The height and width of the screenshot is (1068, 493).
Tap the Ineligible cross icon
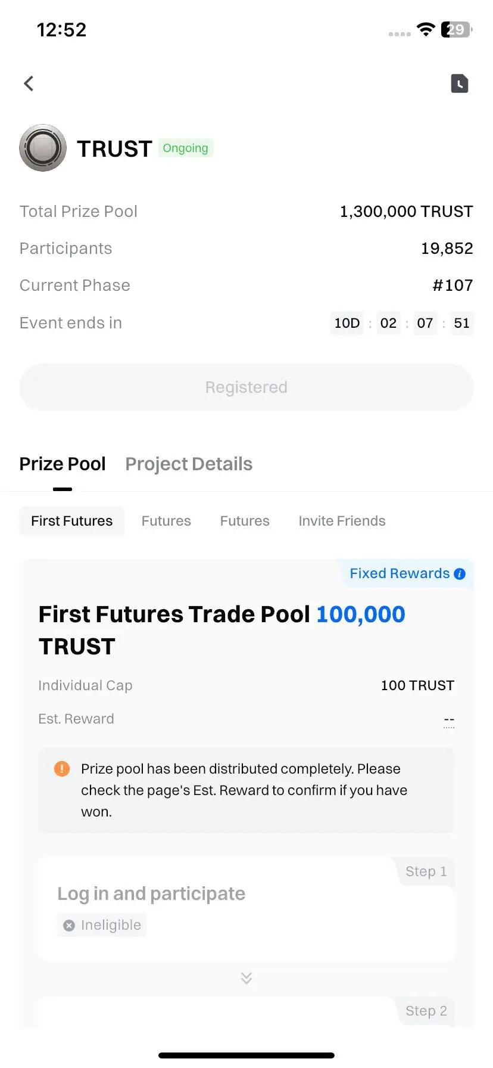tap(69, 926)
